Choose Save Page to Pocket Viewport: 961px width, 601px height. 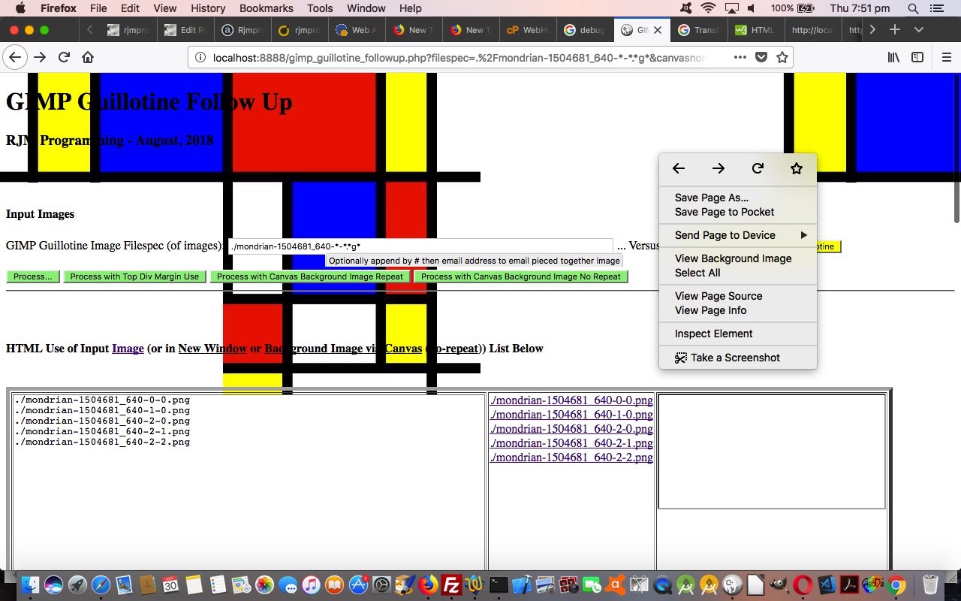(737, 212)
